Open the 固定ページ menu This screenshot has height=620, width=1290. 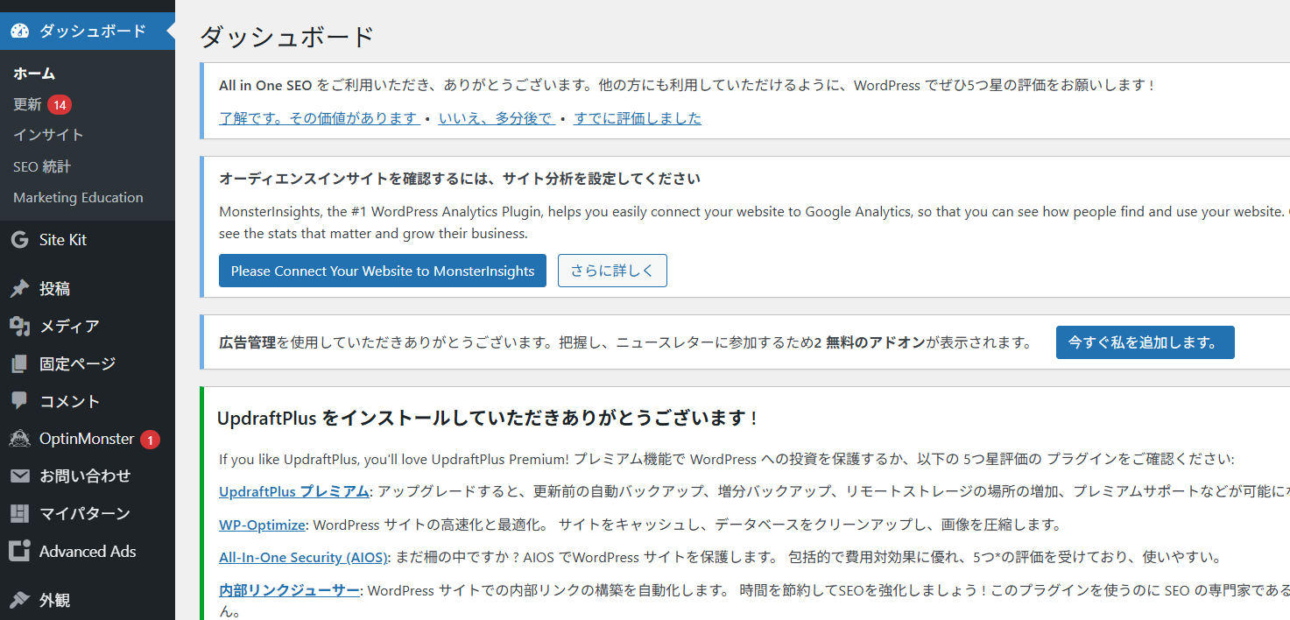[x=88, y=364]
